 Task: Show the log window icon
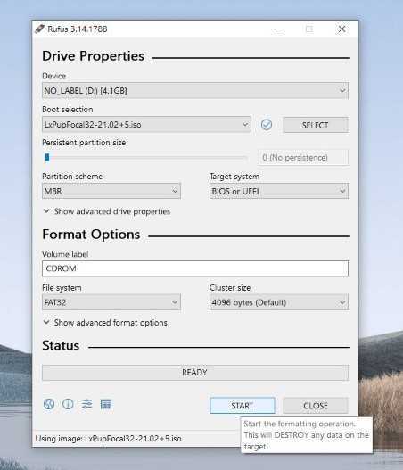tap(106, 404)
